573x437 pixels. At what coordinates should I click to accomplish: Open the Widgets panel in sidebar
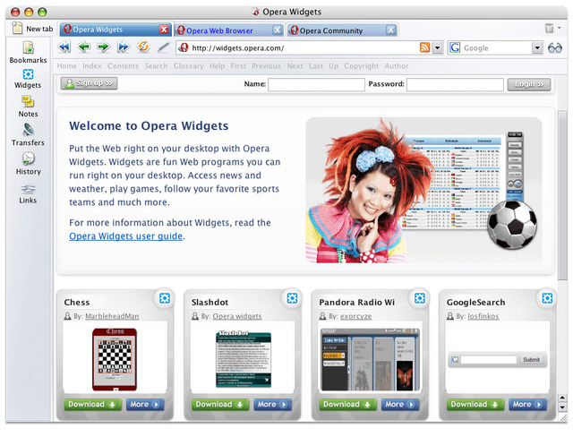coord(28,74)
